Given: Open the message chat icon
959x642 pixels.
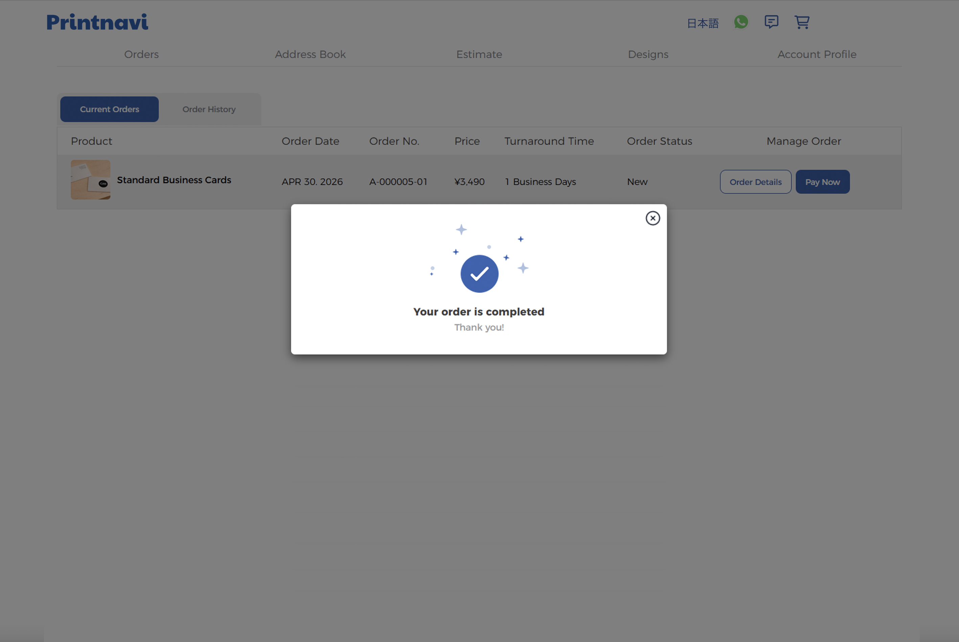Looking at the screenshot, I should [x=771, y=22].
